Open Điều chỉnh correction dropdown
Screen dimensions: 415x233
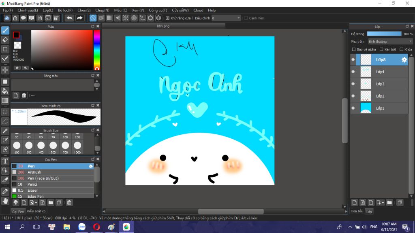226,18
